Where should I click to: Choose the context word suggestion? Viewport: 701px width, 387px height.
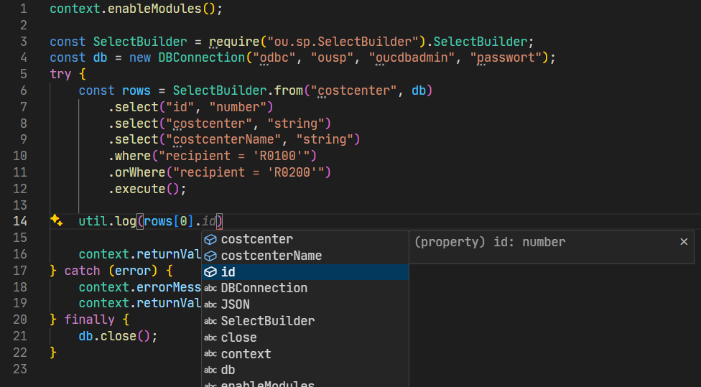tap(305, 354)
